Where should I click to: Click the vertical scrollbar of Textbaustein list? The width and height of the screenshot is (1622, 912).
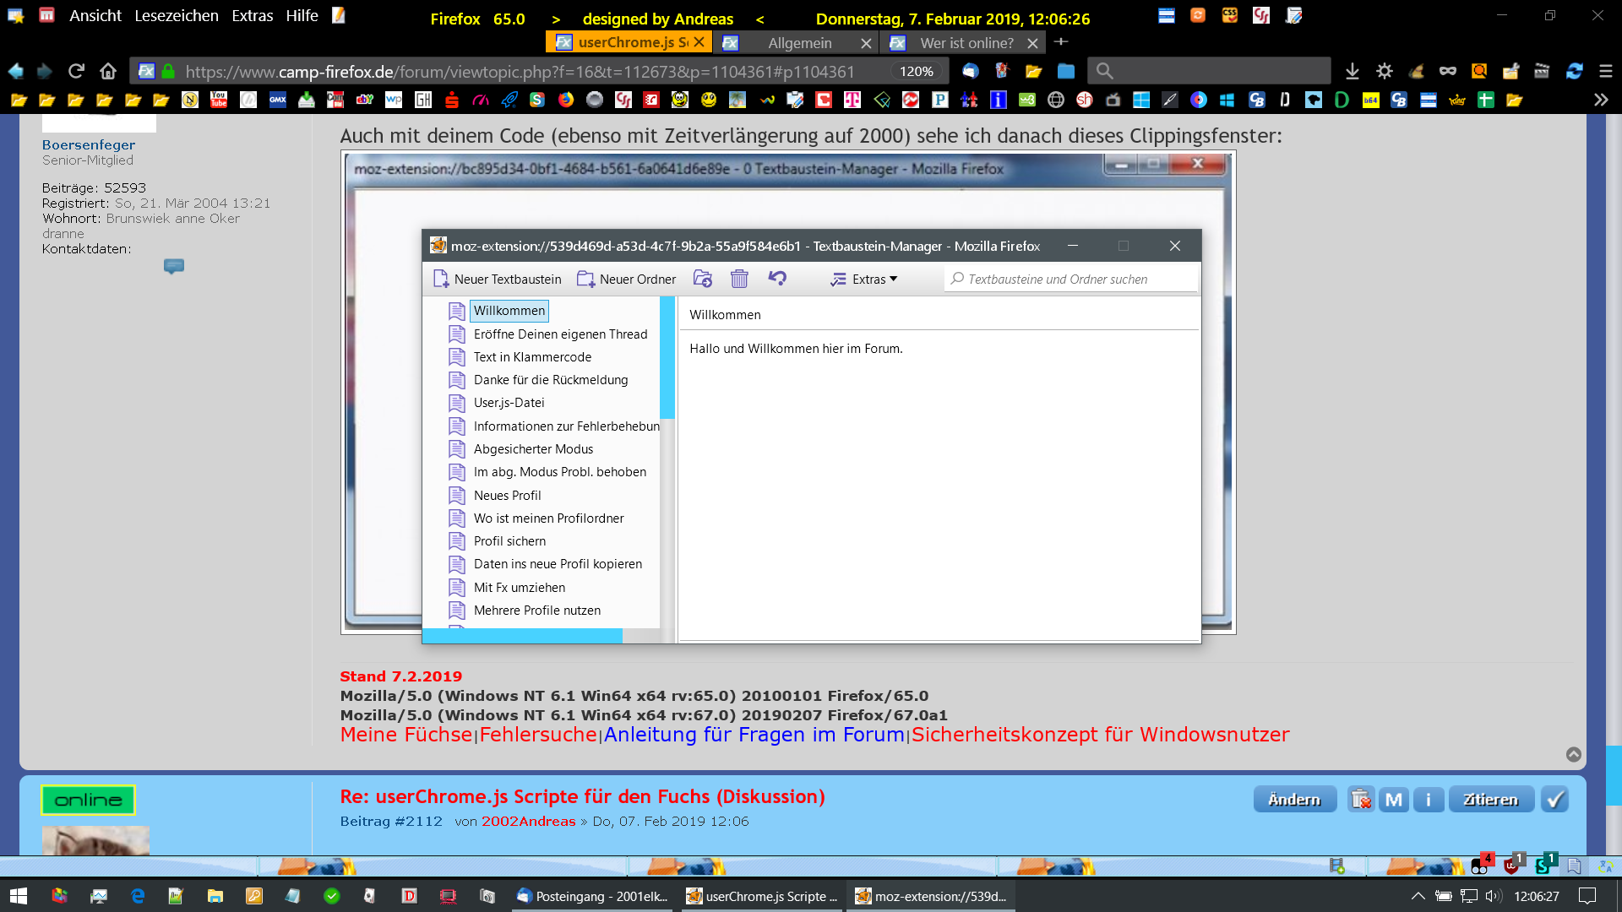click(x=667, y=358)
